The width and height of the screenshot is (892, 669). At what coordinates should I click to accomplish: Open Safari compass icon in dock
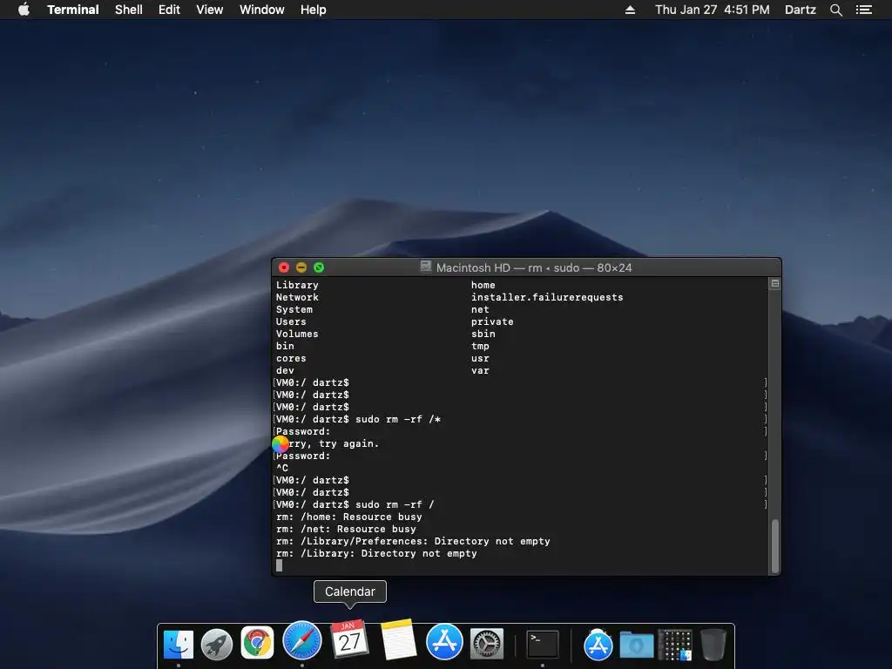[302, 640]
